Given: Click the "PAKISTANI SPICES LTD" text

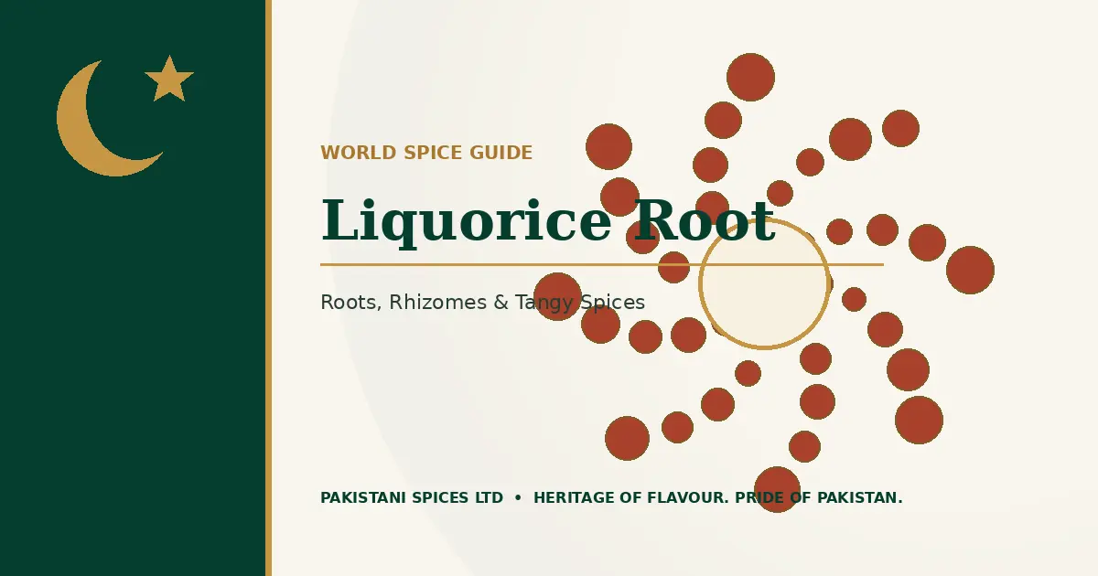Looking at the screenshot, I should pyautogui.click(x=412, y=498).
